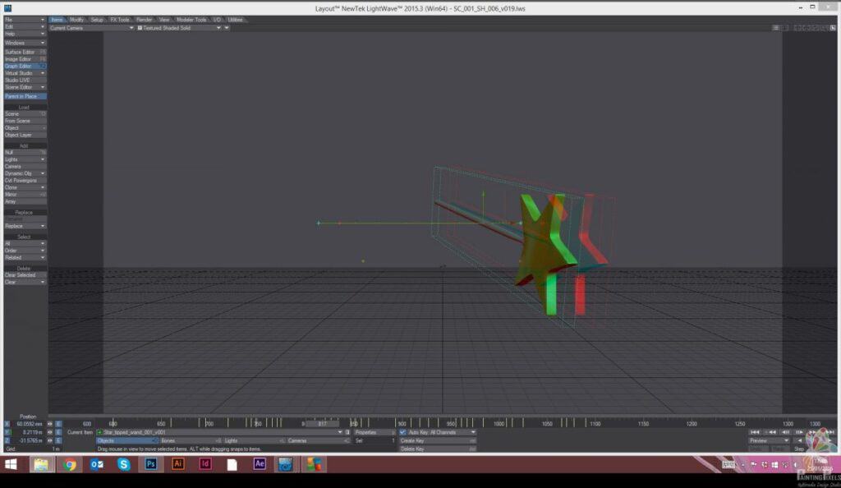
Task: Switch to Lights selection mode
Action: pos(253,440)
